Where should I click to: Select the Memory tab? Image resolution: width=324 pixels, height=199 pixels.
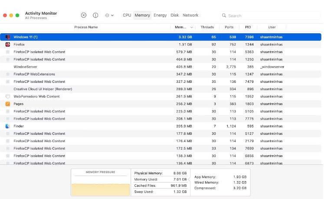(142, 15)
